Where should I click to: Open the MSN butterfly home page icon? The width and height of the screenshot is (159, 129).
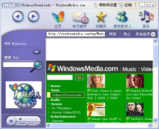(58, 17)
